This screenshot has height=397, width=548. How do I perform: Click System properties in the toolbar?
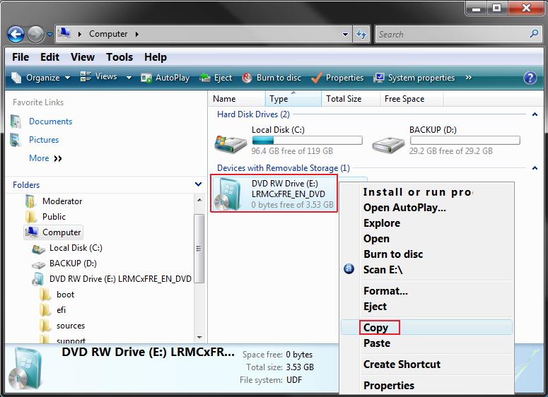(414, 78)
